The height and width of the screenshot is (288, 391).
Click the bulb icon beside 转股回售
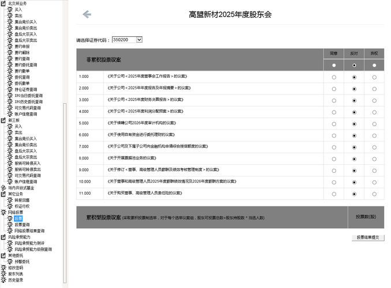pos(10,200)
